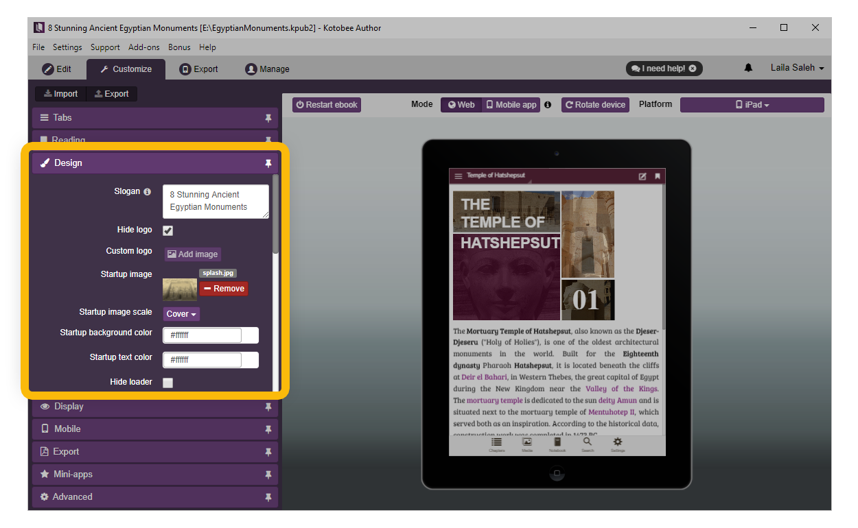Follow the Valley of the Kings link
Image resolution: width=858 pixels, height=528 pixels.
click(x=622, y=389)
